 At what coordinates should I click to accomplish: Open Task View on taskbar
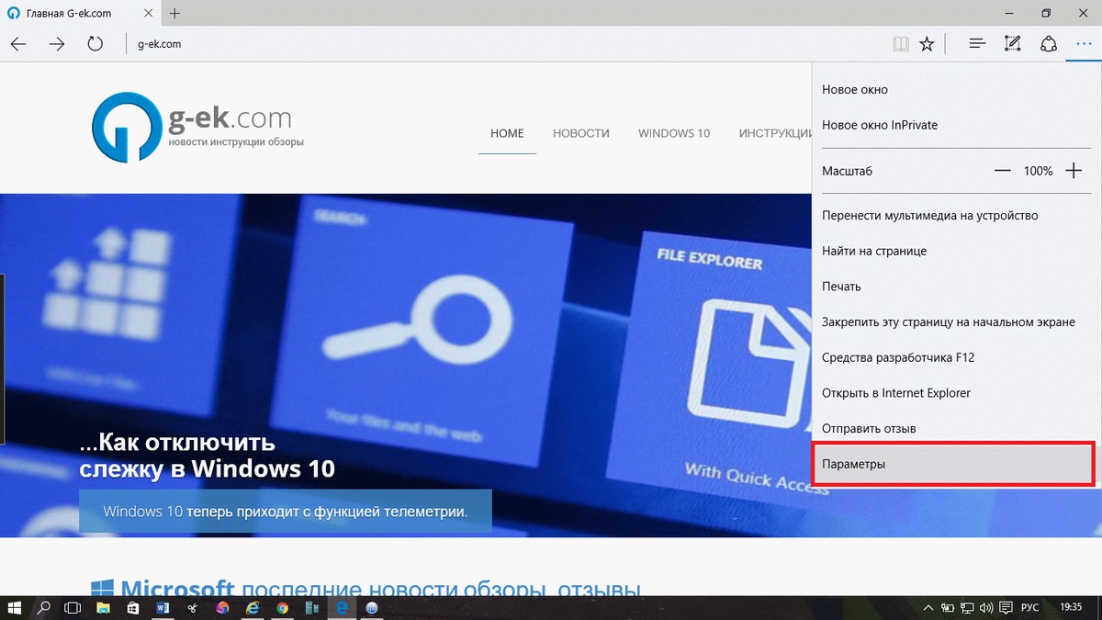coord(73,607)
